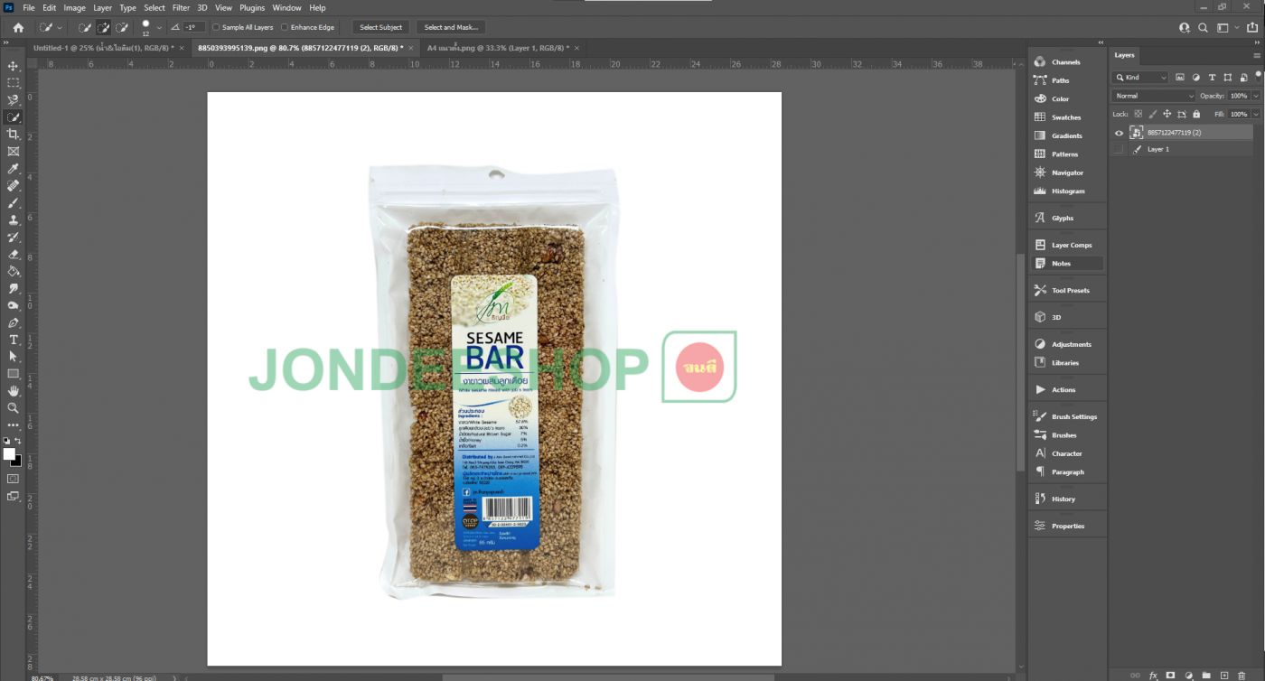Select the Zoom tool in toolbar
The image size is (1265, 681).
tap(14, 407)
